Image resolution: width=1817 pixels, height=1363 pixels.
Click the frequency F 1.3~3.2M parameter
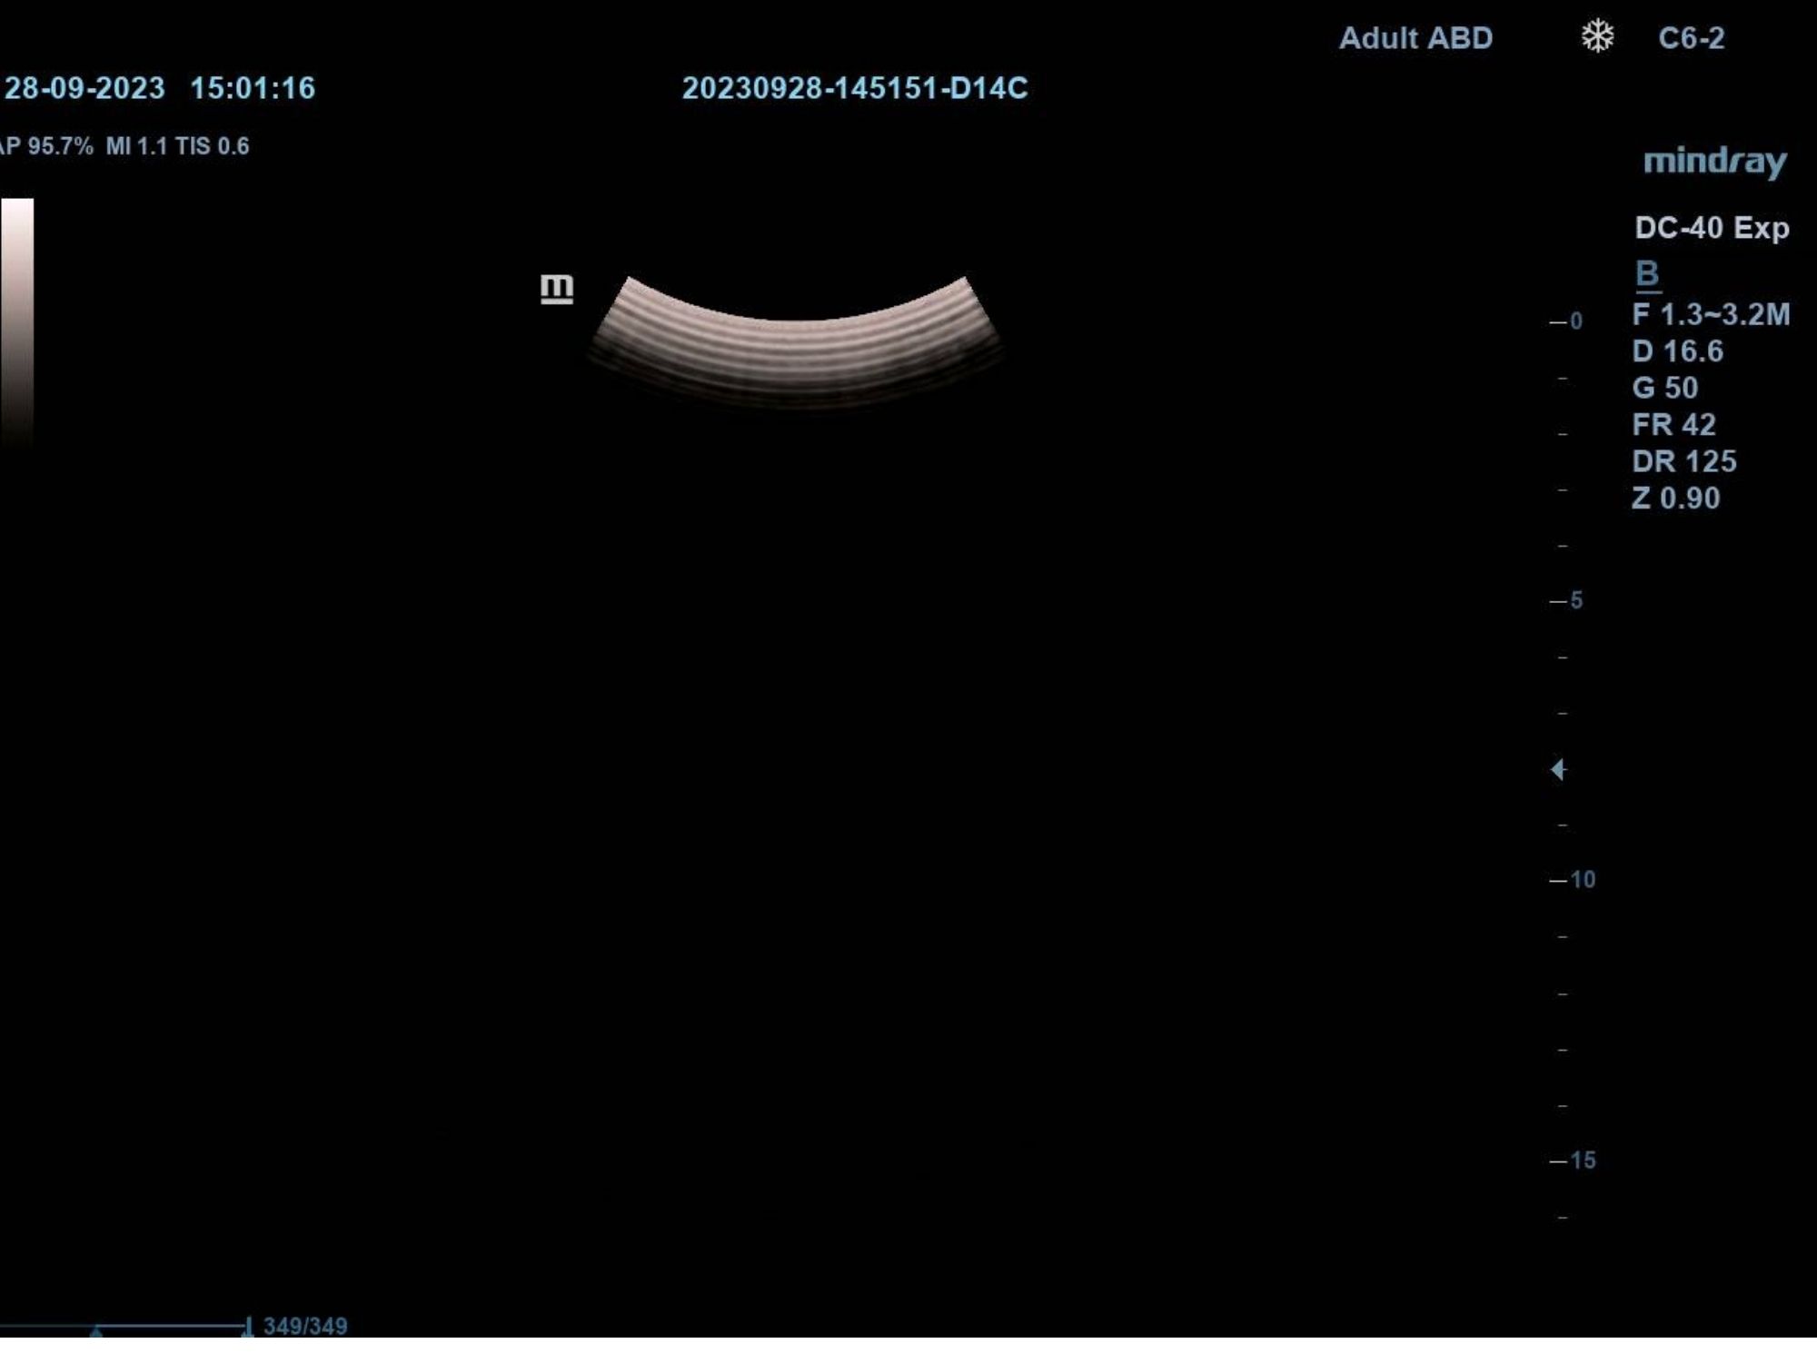pos(1711,314)
